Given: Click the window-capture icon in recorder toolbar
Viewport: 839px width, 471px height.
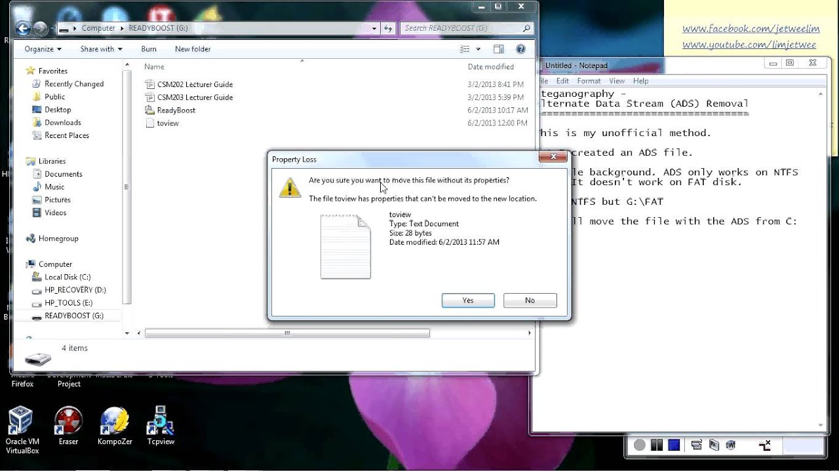Looking at the screenshot, I should [697, 445].
